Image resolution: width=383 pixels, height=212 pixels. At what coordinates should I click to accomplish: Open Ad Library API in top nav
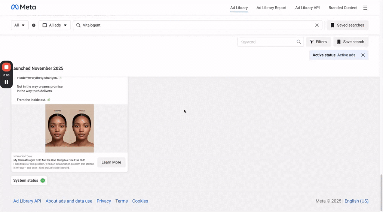click(307, 7)
